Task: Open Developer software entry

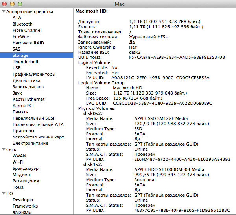Action: 23,200
